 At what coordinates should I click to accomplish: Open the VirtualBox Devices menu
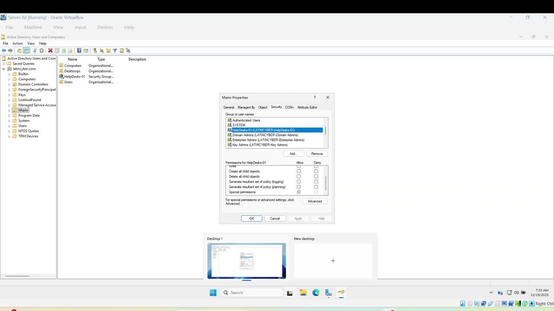click(105, 27)
